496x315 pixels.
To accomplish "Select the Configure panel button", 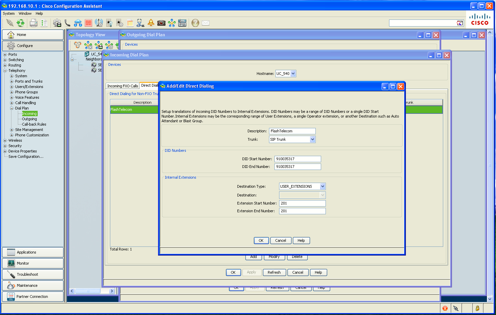I will pyautogui.click(x=33, y=46).
